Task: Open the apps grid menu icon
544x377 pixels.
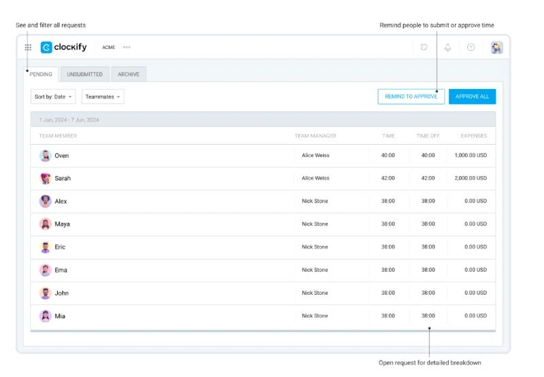Action: click(28, 48)
